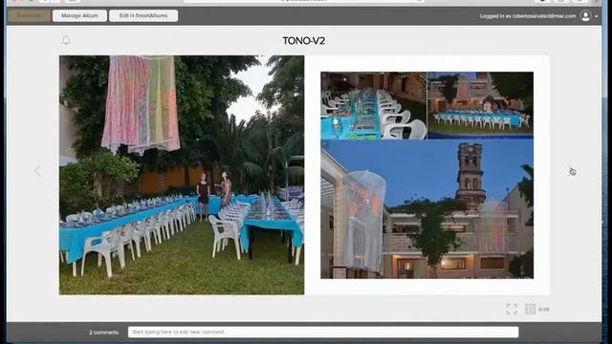Screen dimensions: 612x344
Task: Click the page counter next to grid icon
Action: coord(544,310)
